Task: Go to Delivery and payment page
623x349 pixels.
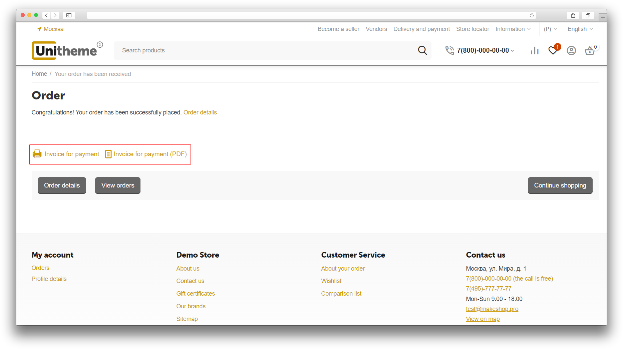Action: point(421,29)
